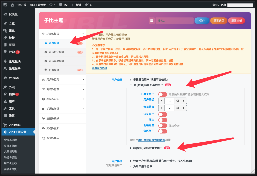This screenshot has width=257, height=176.
Task: Open the comments bubble icon showing 22
Action: (61, 5)
